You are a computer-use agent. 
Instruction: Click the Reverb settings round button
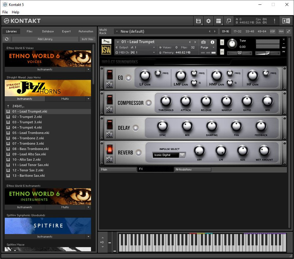pyautogui.click(x=138, y=153)
